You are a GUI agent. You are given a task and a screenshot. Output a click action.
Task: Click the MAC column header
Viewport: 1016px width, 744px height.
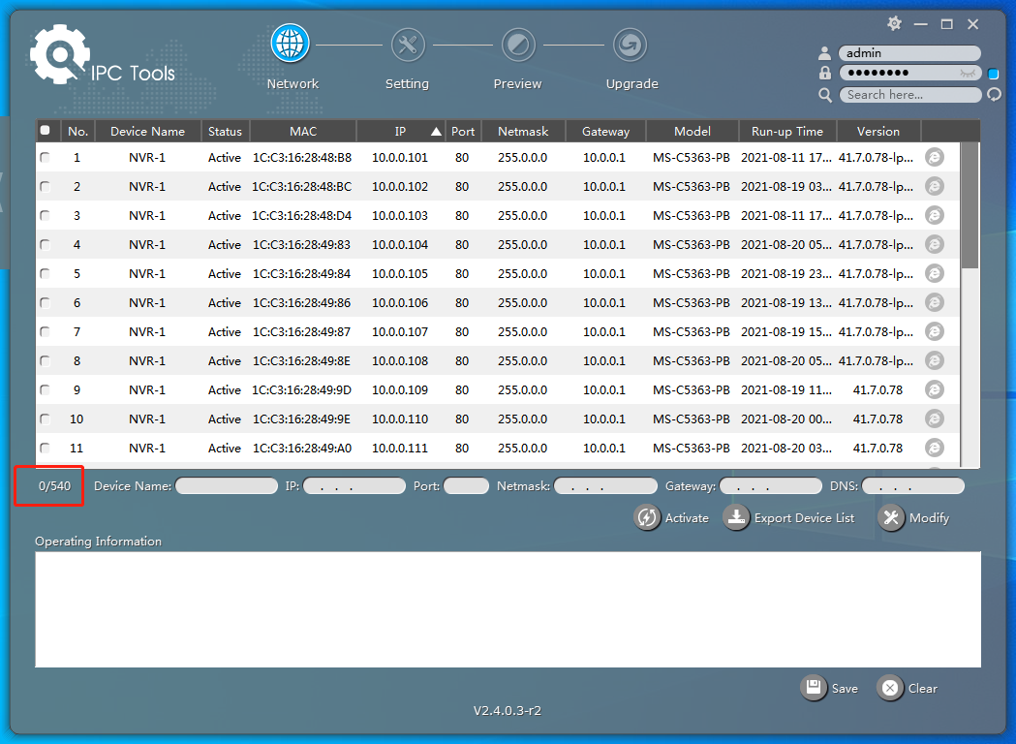click(x=303, y=131)
